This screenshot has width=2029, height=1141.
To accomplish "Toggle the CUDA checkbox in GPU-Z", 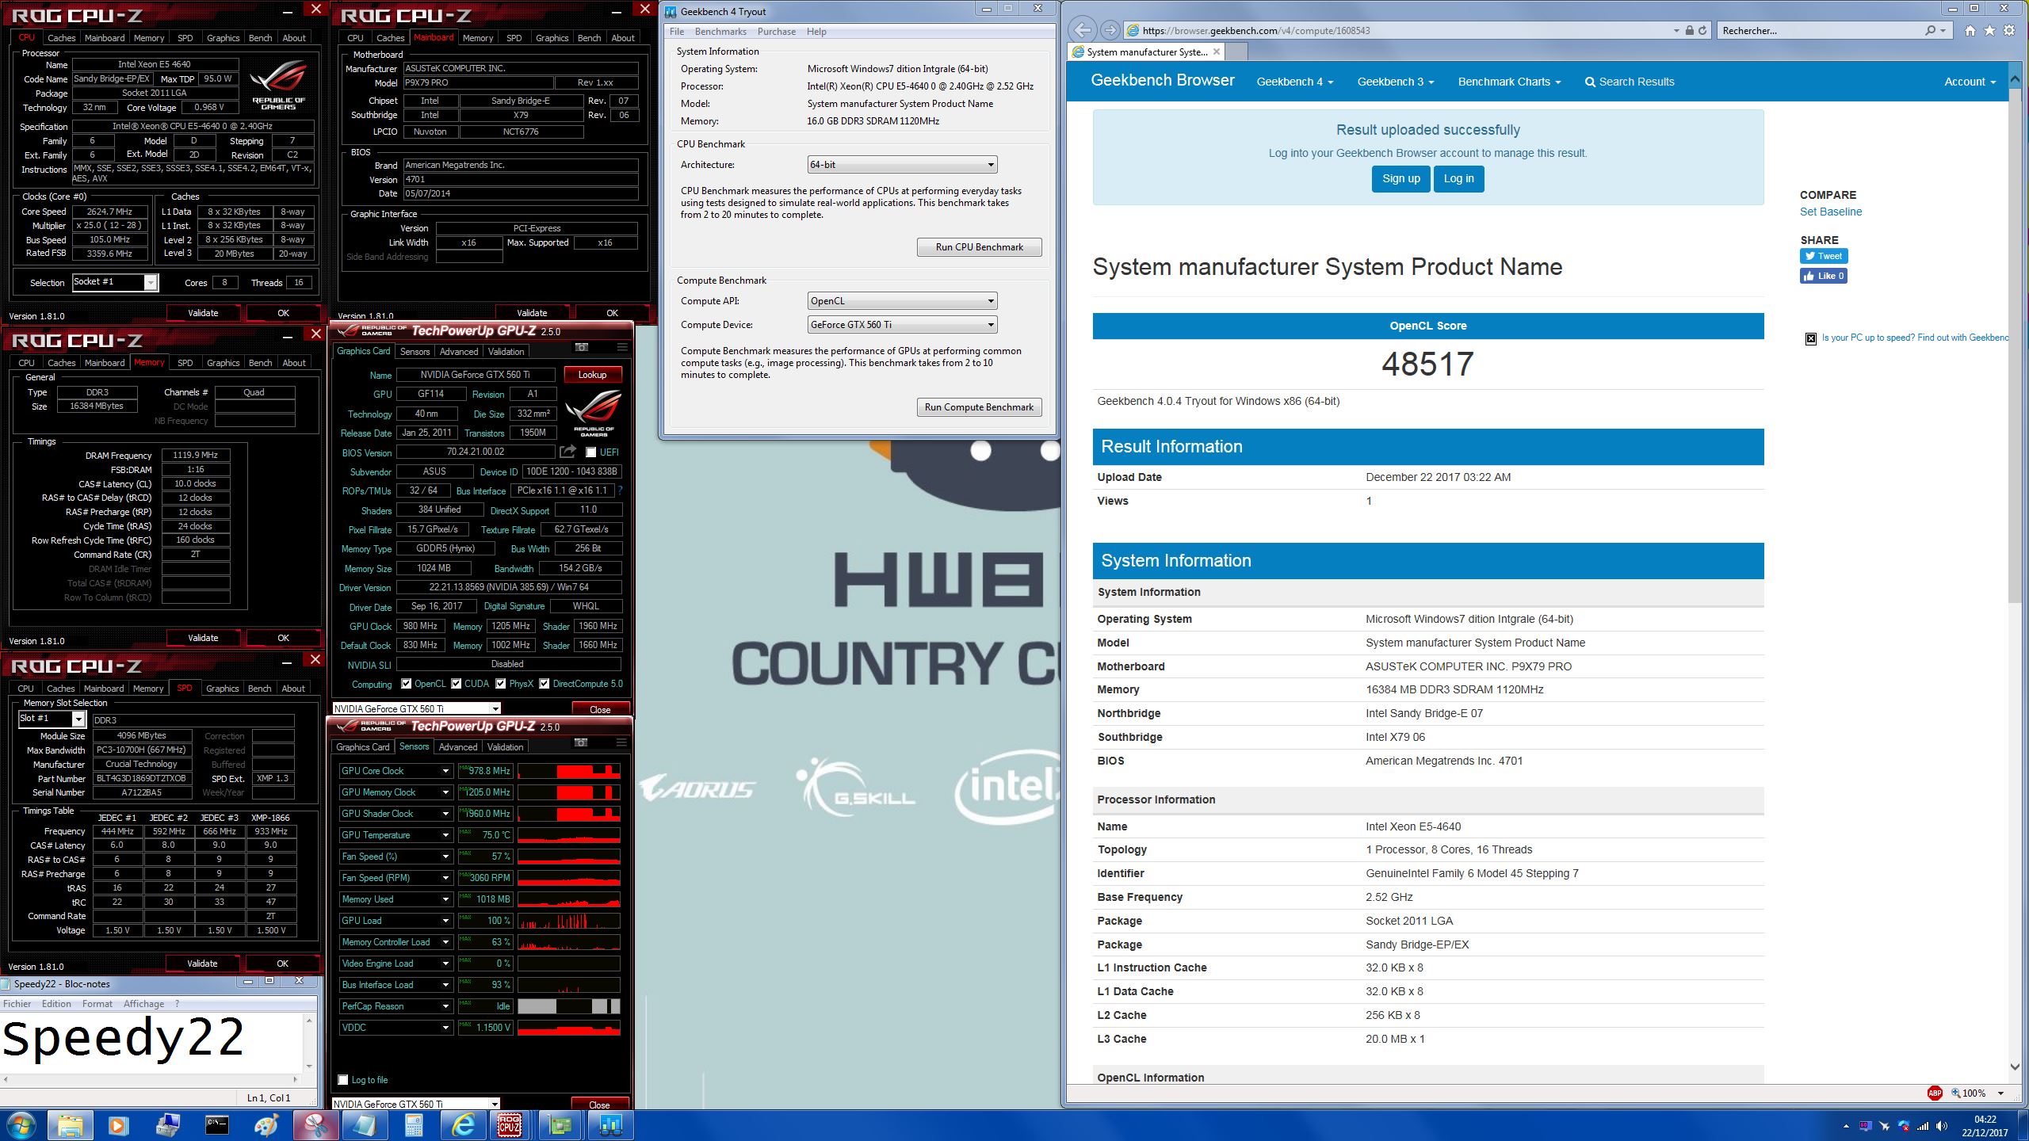I will point(457,684).
